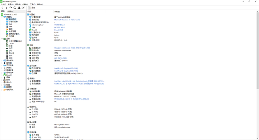The width and height of the screenshot is (259, 140).
Task: Expand the 操作系统 tree node
Action: click(2, 61)
